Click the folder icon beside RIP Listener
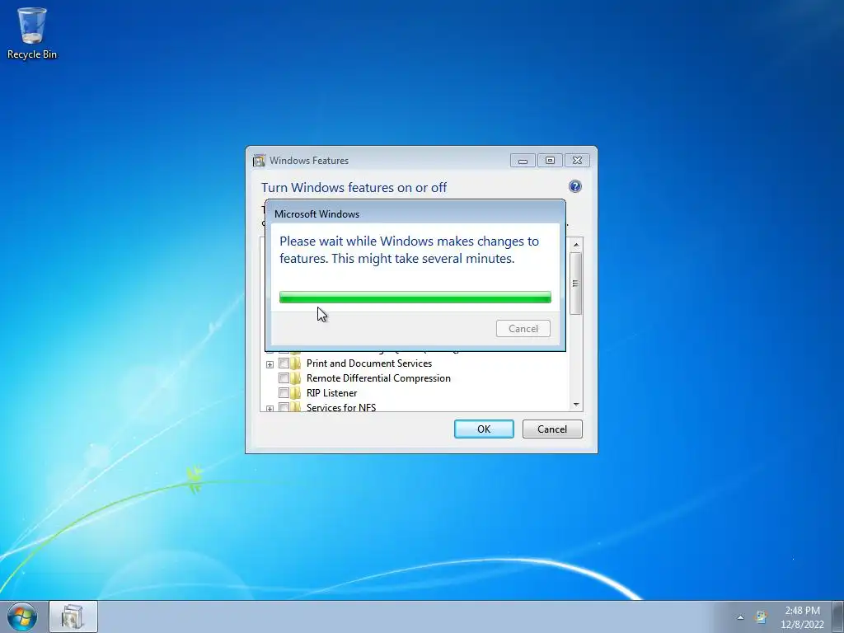844x633 pixels. click(x=296, y=393)
